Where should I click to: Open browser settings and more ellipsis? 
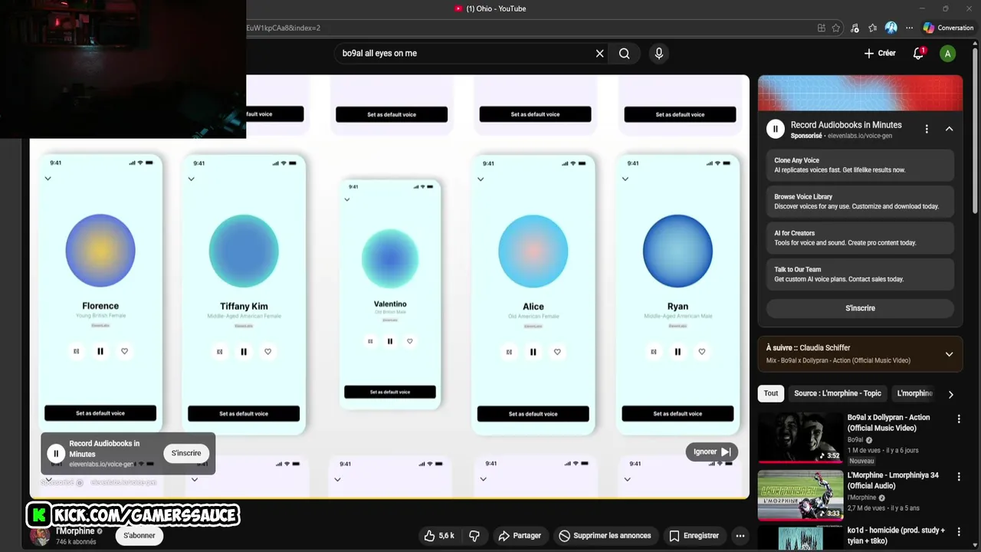910,28
